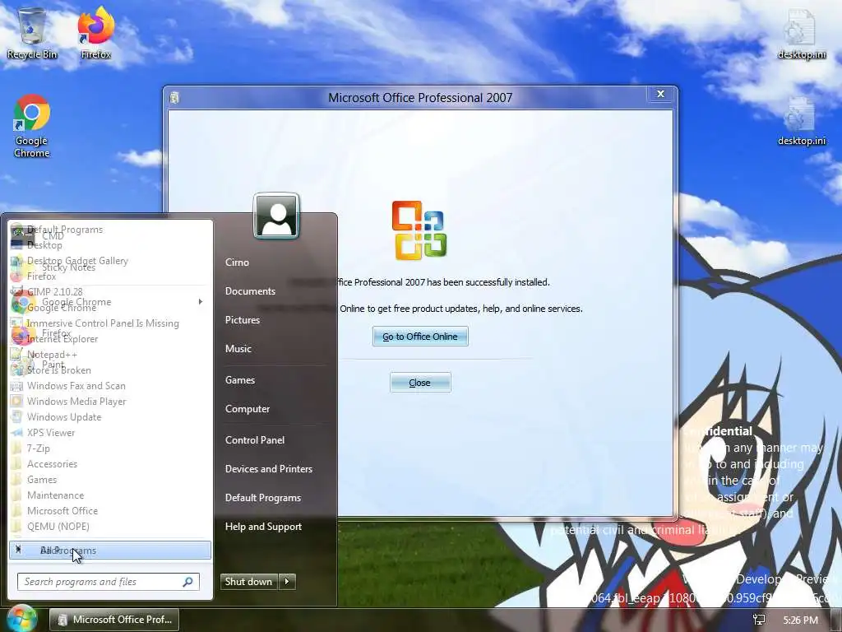Viewport: 842px width, 632px height.
Task: Open the Shut down options arrow
Action: coord(287,582)
